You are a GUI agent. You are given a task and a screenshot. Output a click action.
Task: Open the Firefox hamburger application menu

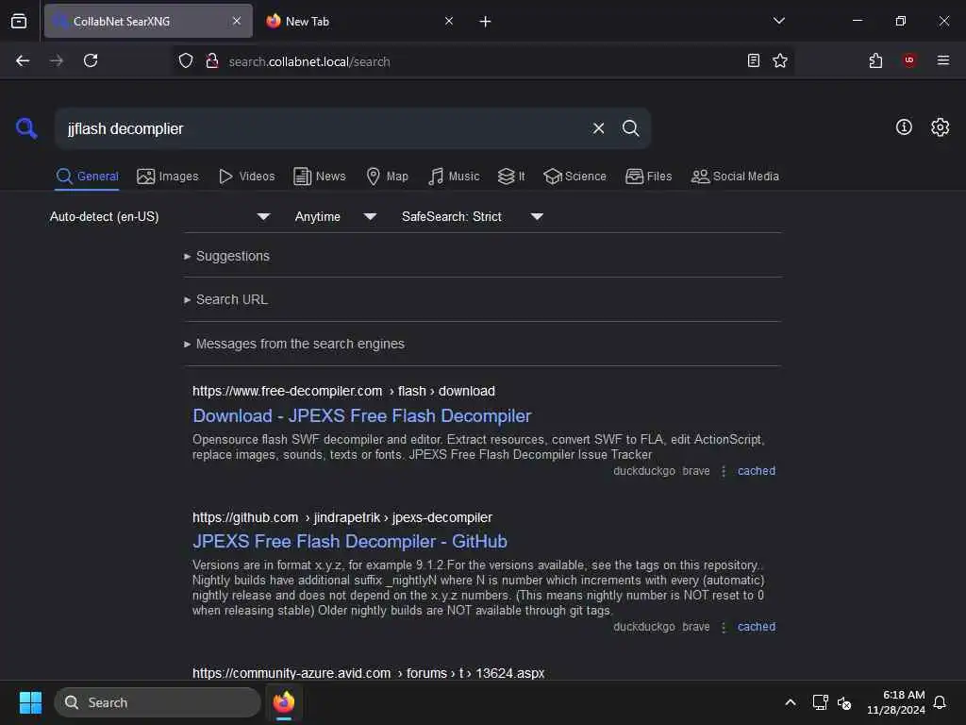[942, 60]
